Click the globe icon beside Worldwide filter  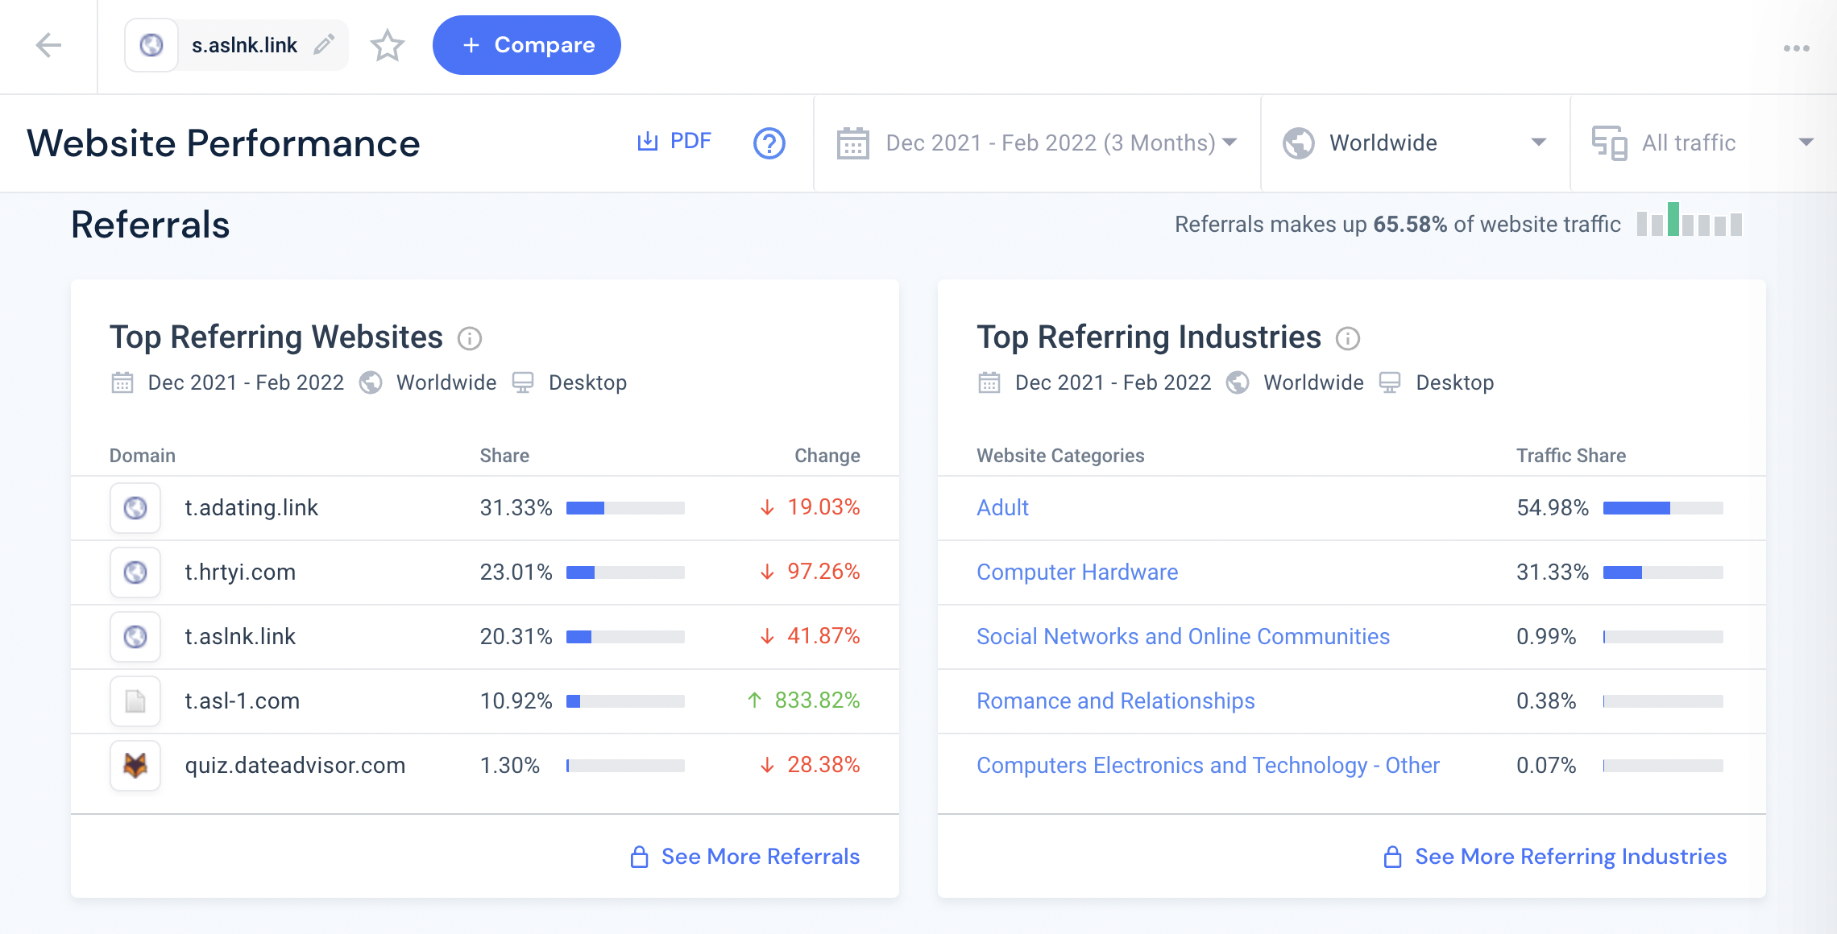tap(1299, 143)
